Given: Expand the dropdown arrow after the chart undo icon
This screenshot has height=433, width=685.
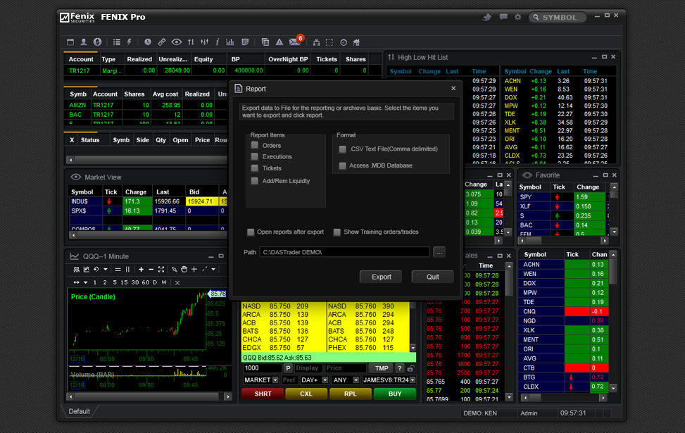Looking at the screenshot, I should tap(106, 270).
